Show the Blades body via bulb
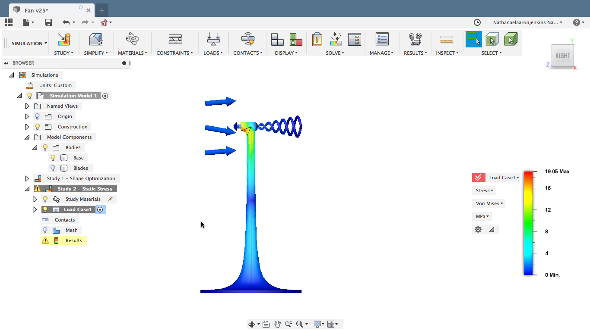This screenshot has height=331, width=590. [x=53, y=168]
